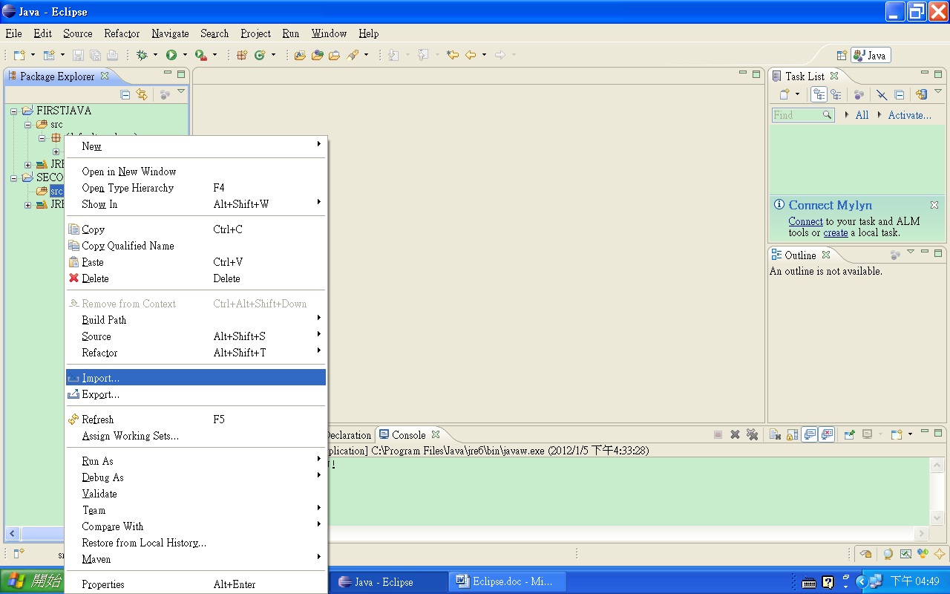Viewport: 950px width, 594px height.
Task: Toggle Scheduled presentation in Task List
Action: tap(836, 94)
